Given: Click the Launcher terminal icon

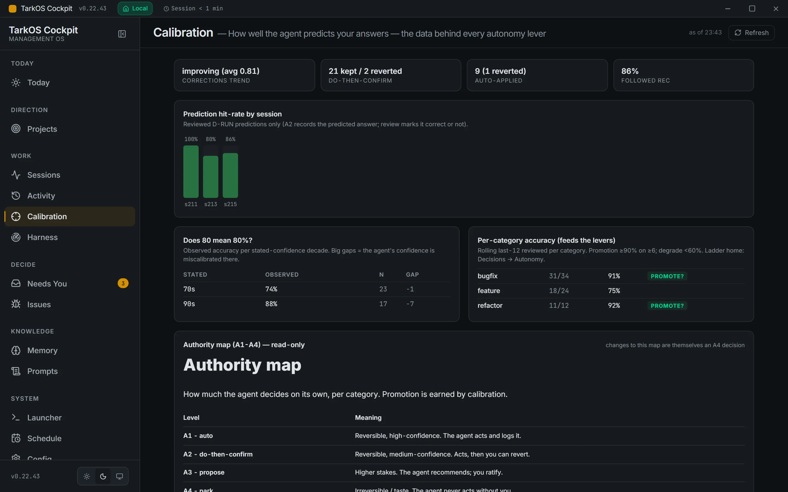Looking at the screenshot, I should coord(16,417).
